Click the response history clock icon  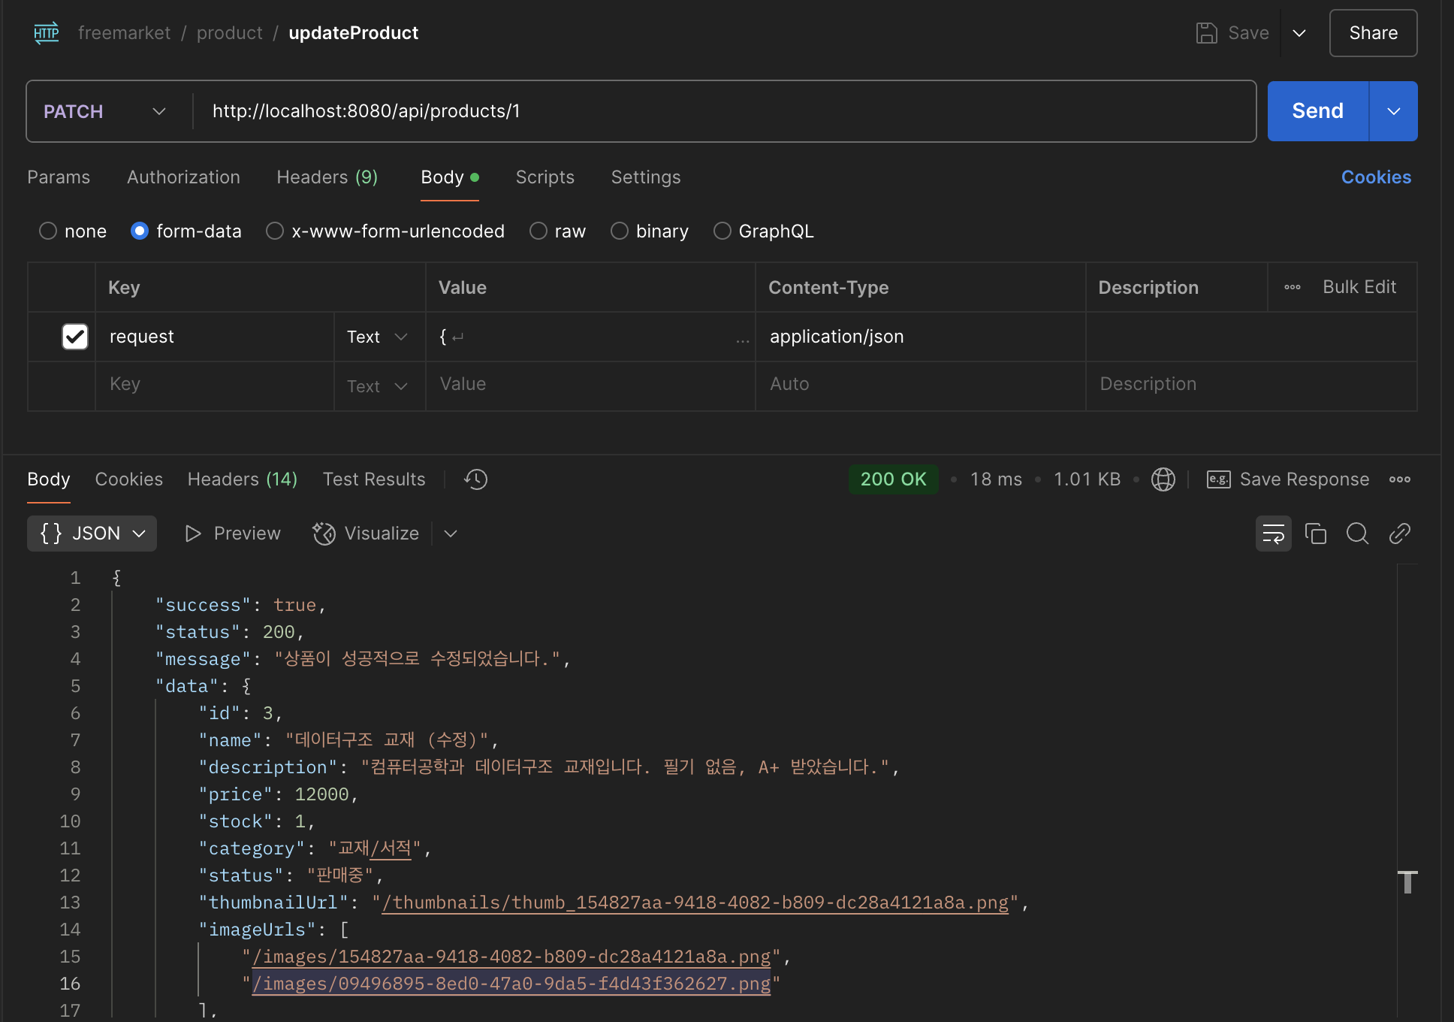475,479
